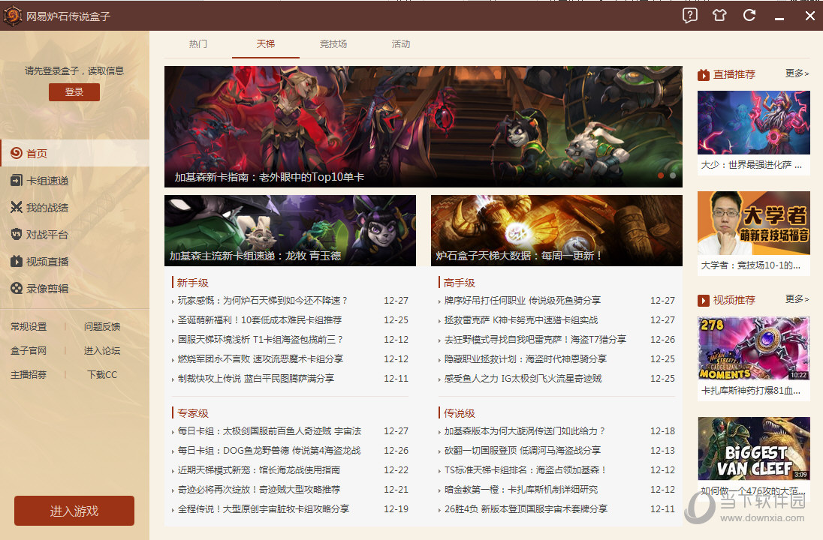Open the 活动 tab
The height and width of the screenshot is (540, 823).
pos(401,44)
